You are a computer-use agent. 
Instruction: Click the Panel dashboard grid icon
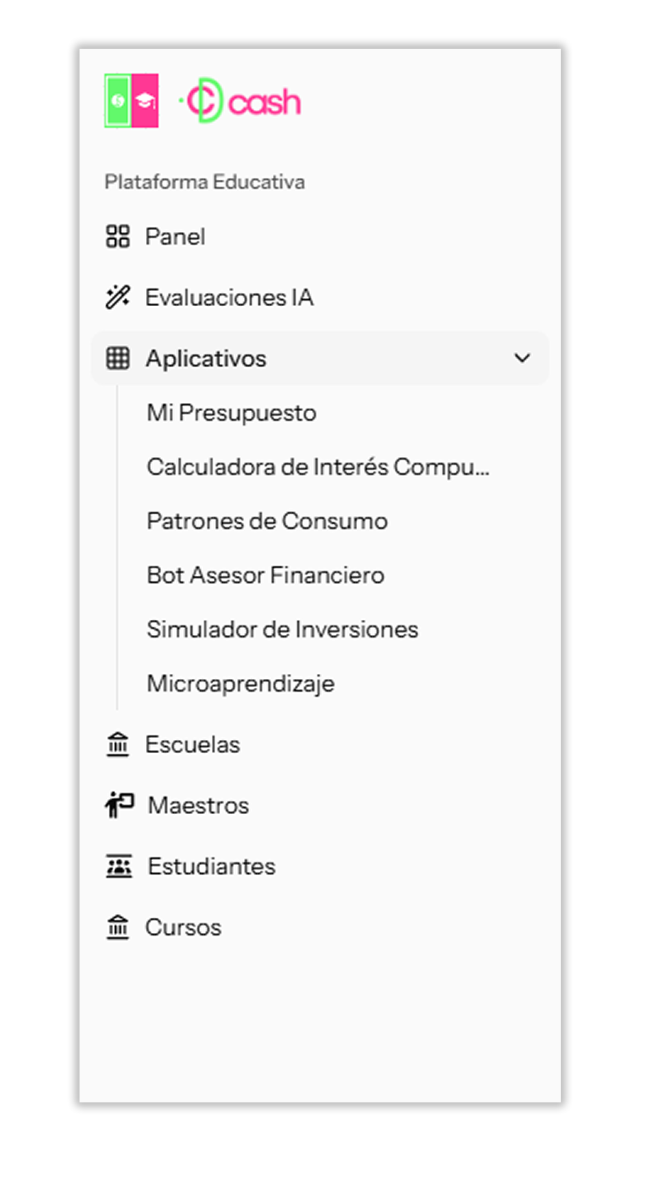(119, 235)
